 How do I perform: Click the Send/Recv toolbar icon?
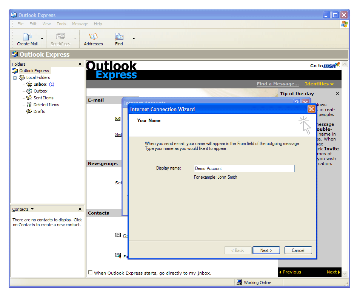[60, 36]
